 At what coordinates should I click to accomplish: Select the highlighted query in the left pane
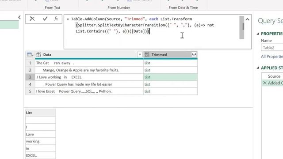(9, 25)
